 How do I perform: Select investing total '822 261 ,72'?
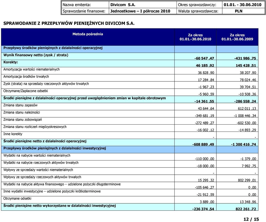(246, 209)
